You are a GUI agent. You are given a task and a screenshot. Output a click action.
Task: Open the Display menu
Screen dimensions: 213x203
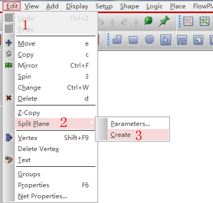tap(77, 6)
